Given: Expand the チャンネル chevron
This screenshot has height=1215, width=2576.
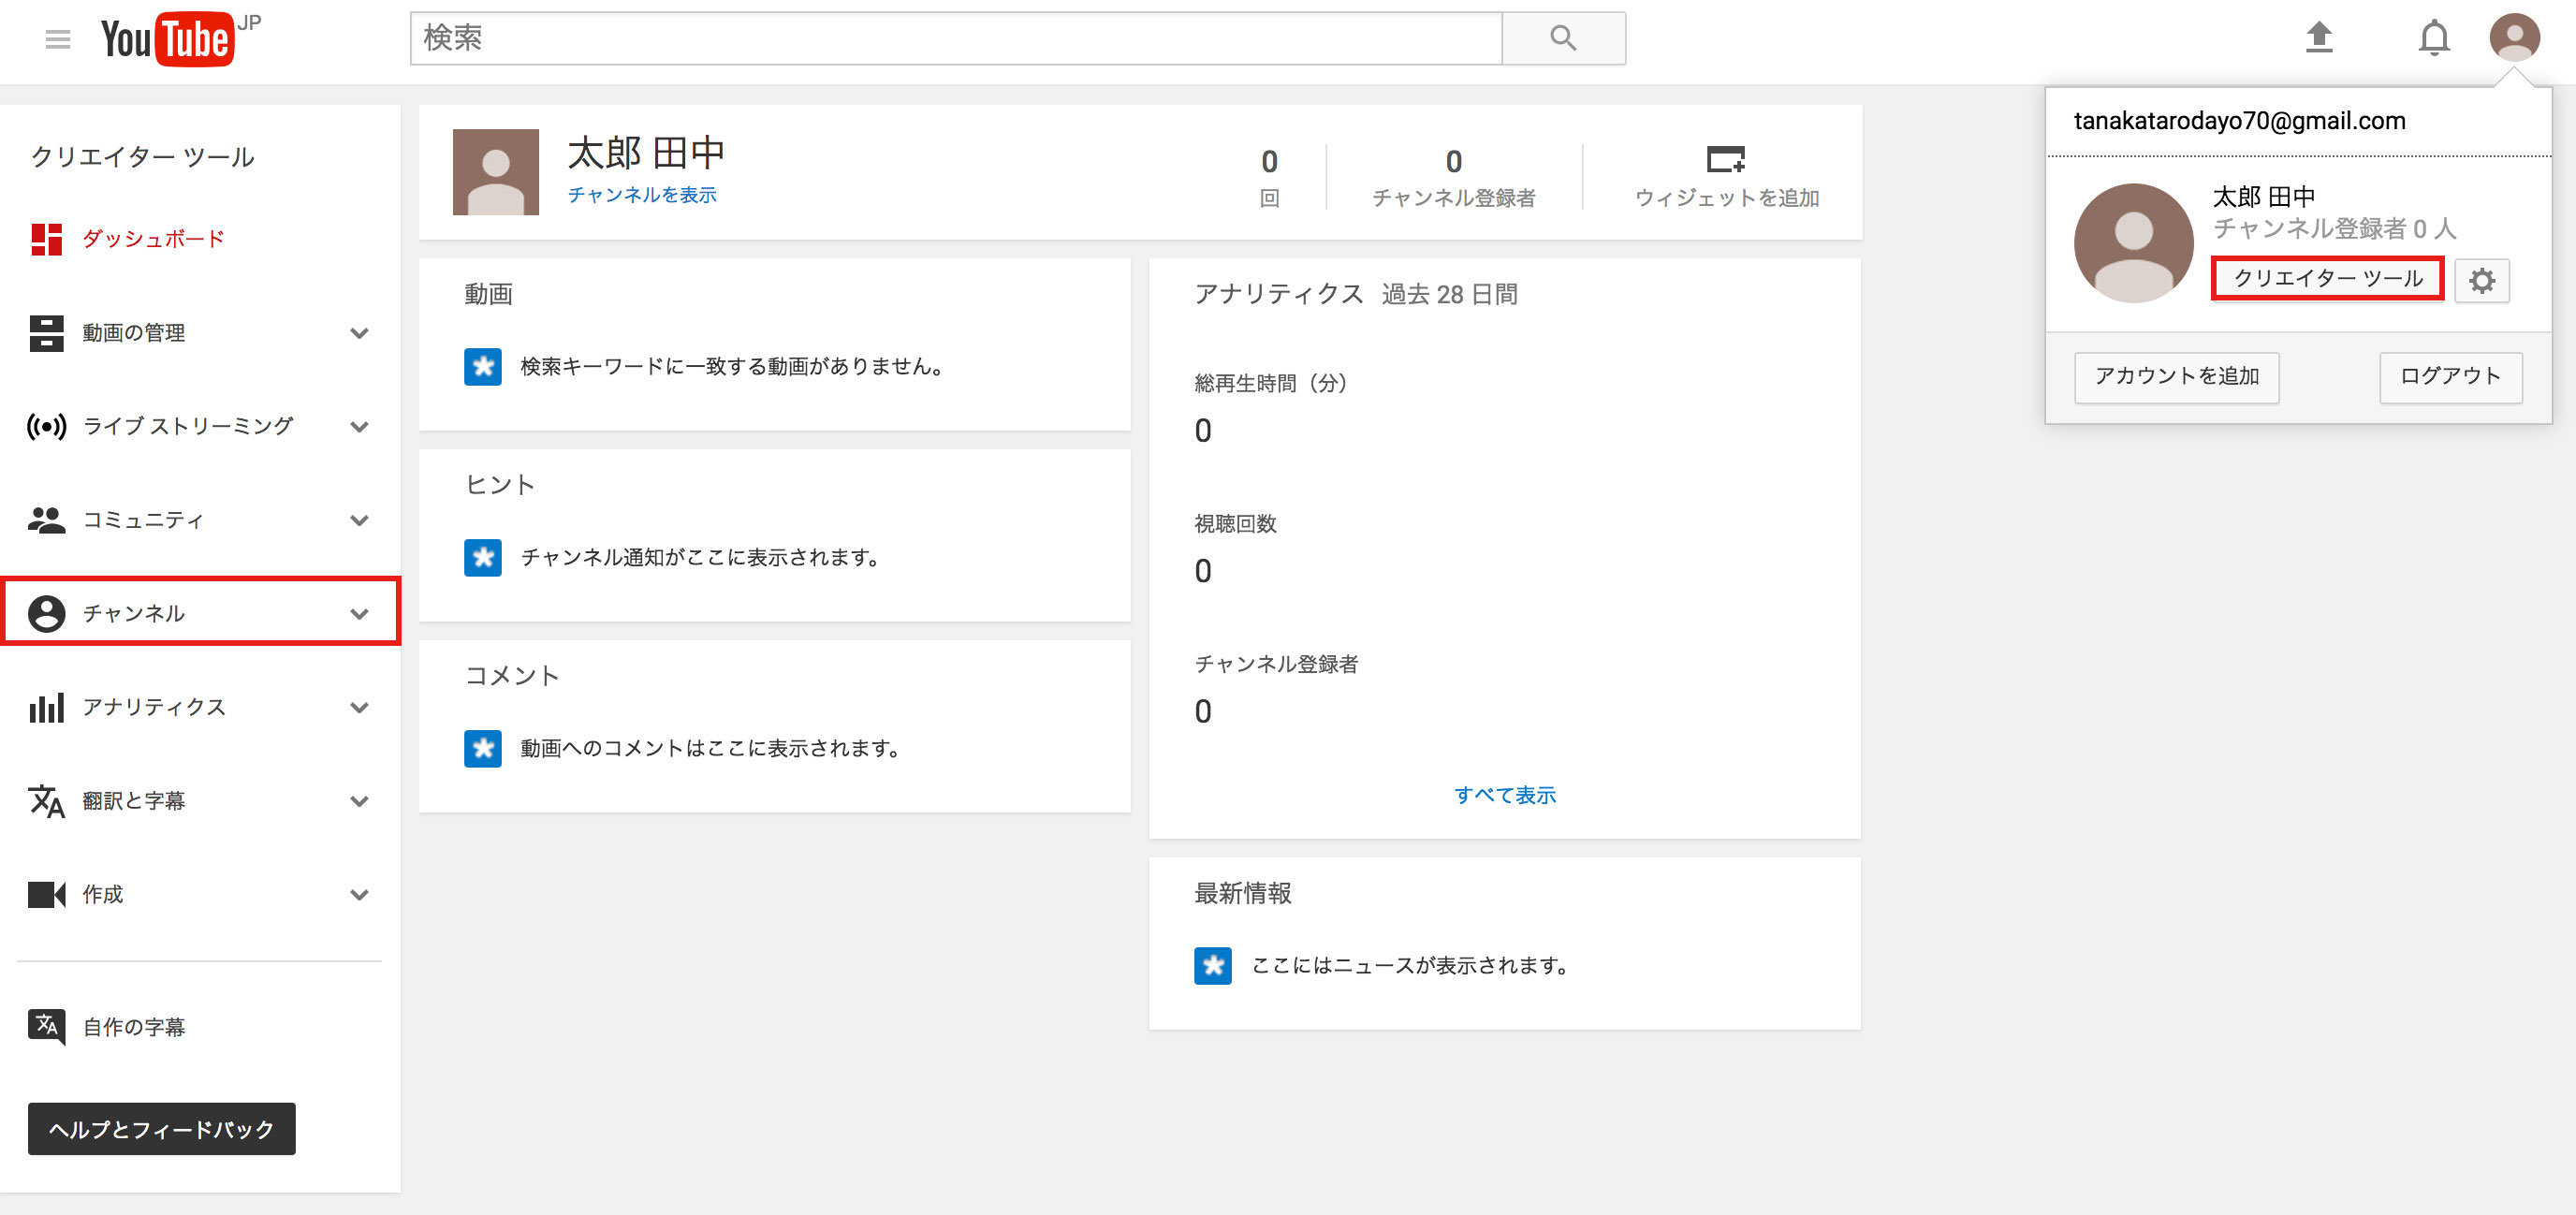Looking at the screenshot, I should (360, 614).
